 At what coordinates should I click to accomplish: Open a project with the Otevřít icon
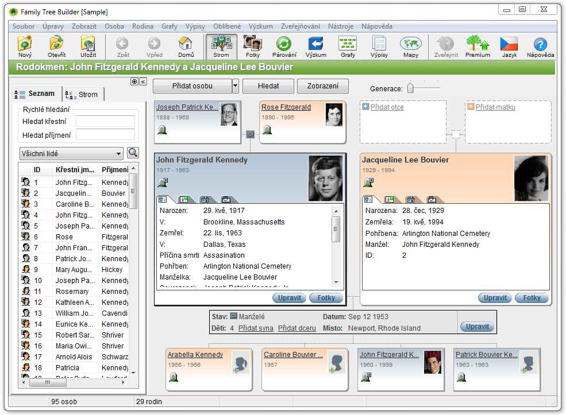pos(57,46)
